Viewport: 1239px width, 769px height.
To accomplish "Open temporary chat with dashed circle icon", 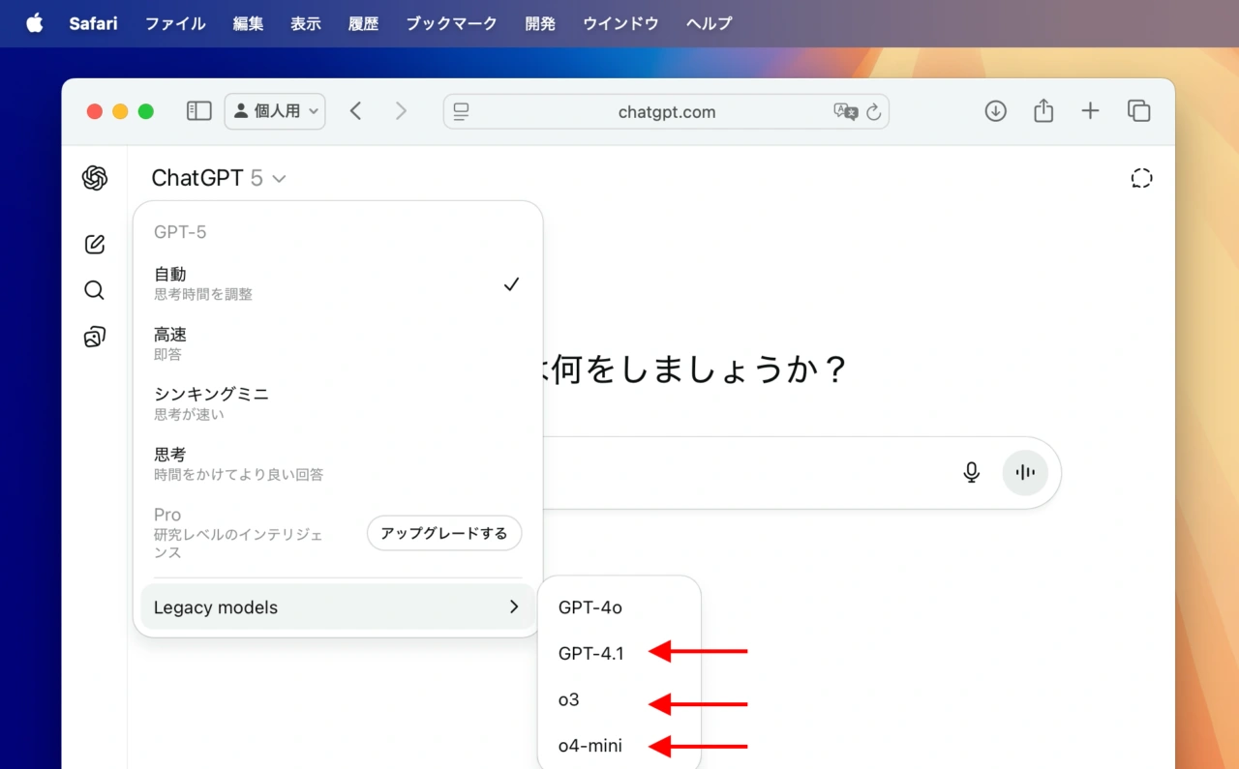I will pos(1141,178).
